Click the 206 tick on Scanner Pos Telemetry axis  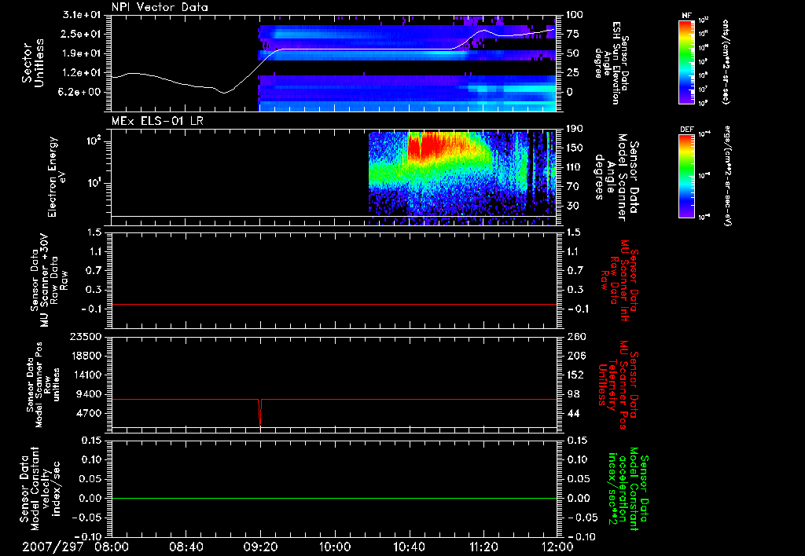(575, 356)
